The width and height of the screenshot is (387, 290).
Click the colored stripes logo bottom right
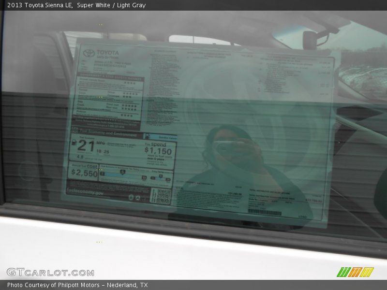point(355,272)
